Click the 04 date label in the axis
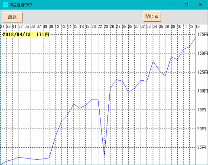Viewport: 208px width, 165px height. 155,26
